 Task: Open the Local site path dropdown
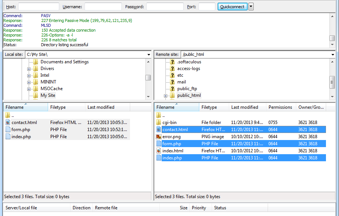click(x=149, y=55)
